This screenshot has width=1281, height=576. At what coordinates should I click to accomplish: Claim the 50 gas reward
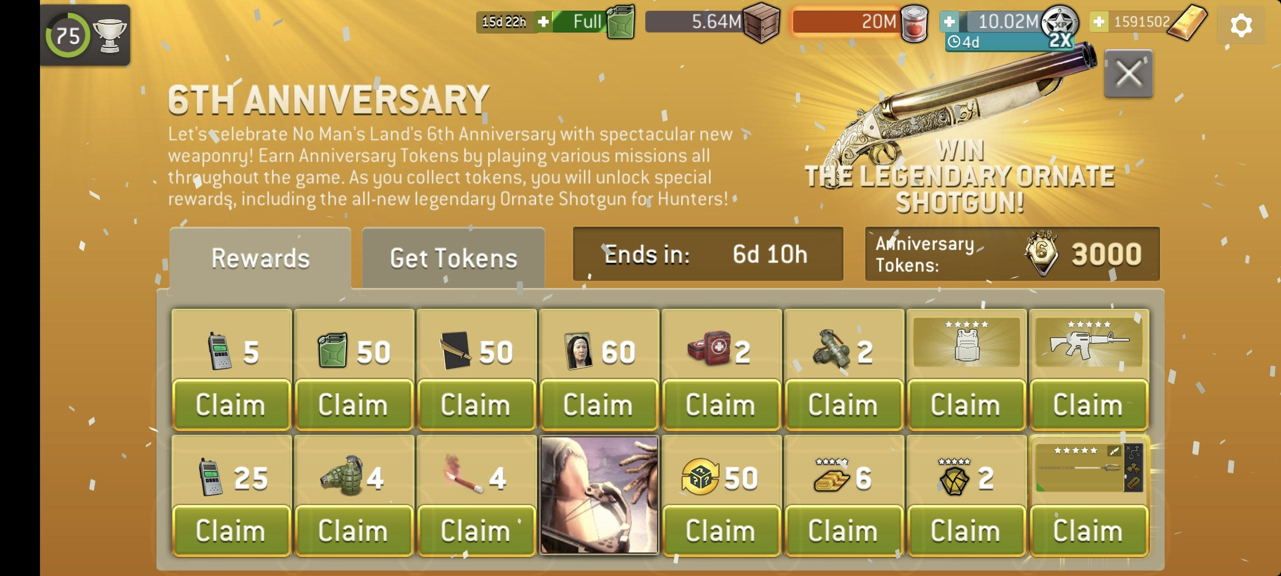tap(354, 405)
